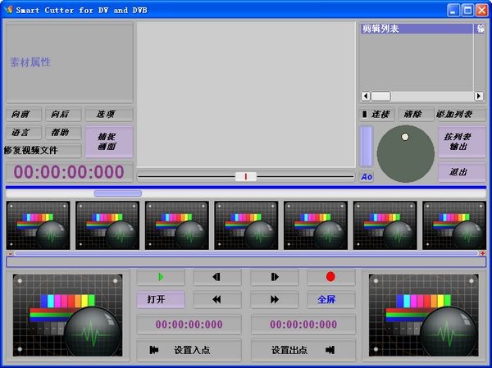Click the fast rewind double-arrow button
Image resolution: width=492 pixels, height=368 pixels.
coord(216,300)
